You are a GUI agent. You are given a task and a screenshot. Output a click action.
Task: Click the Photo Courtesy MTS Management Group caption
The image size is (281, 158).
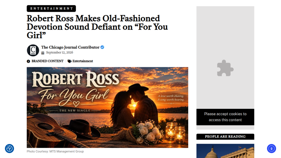click(x=55, y=151)
